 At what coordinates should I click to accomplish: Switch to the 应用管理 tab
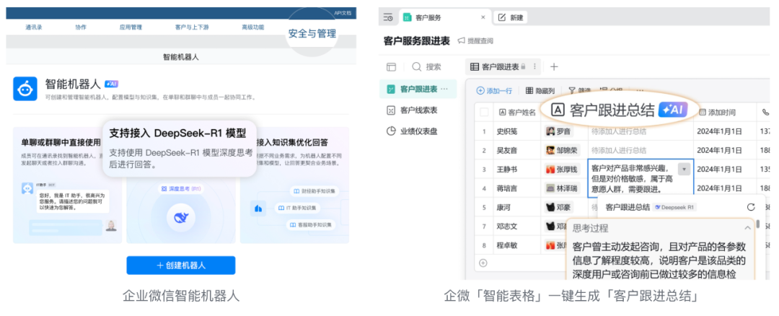coord(131,27)
